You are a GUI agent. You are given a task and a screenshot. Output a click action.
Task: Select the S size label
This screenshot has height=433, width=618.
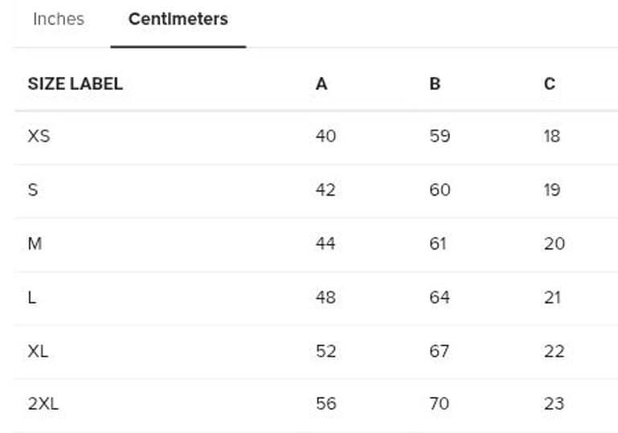click(33, 190)
